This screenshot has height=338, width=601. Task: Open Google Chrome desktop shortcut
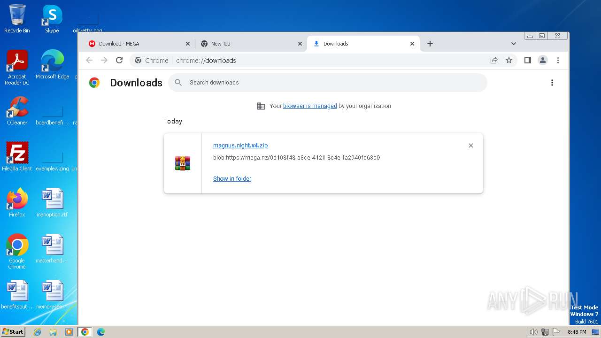(x=17, y=252)
